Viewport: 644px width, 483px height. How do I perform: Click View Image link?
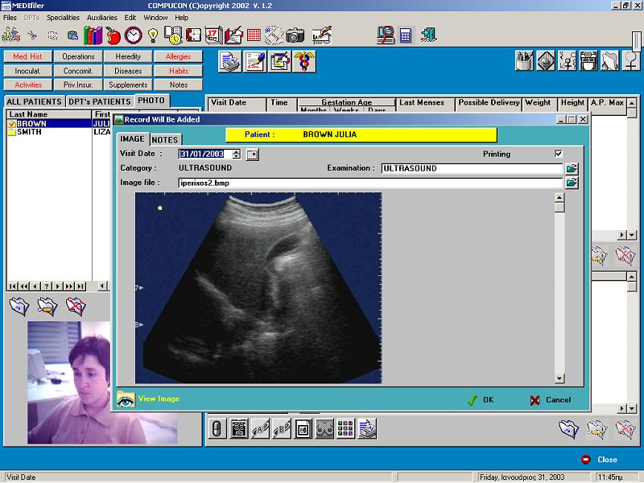(149, 398)
